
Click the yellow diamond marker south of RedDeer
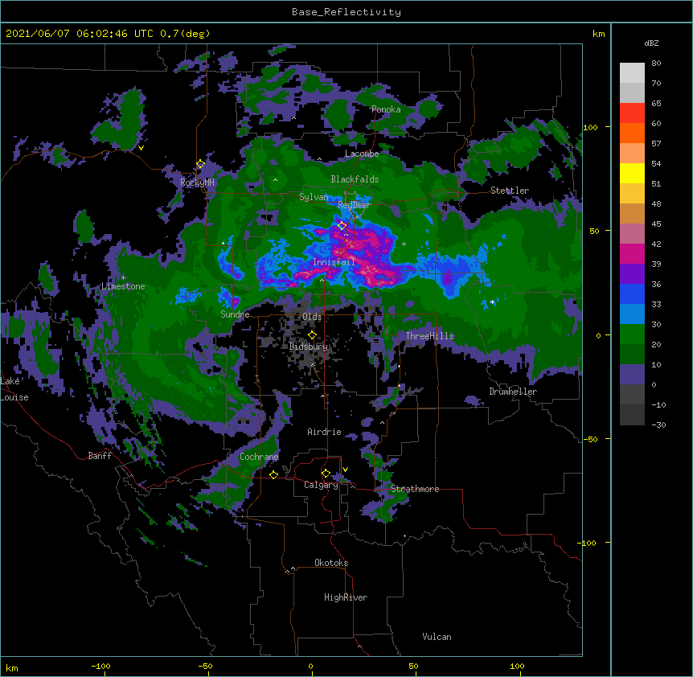coord(342,226)
